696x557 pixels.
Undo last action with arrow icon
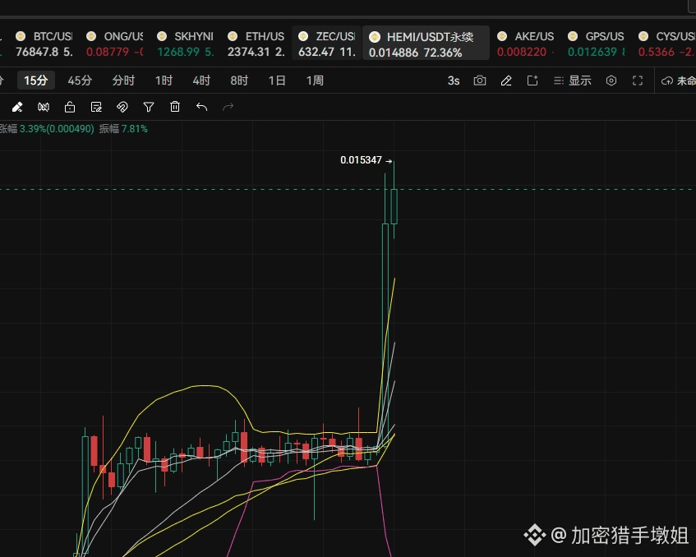tap(201, 107)
